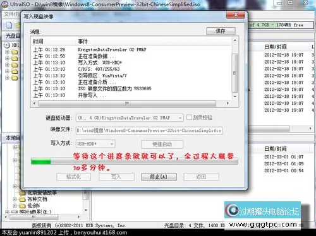Image resolution: width=316 pixels, height=236 pixels.
Task: Select the 2012-03-01 01:07 local file row
Action: (x=284, y=157)
